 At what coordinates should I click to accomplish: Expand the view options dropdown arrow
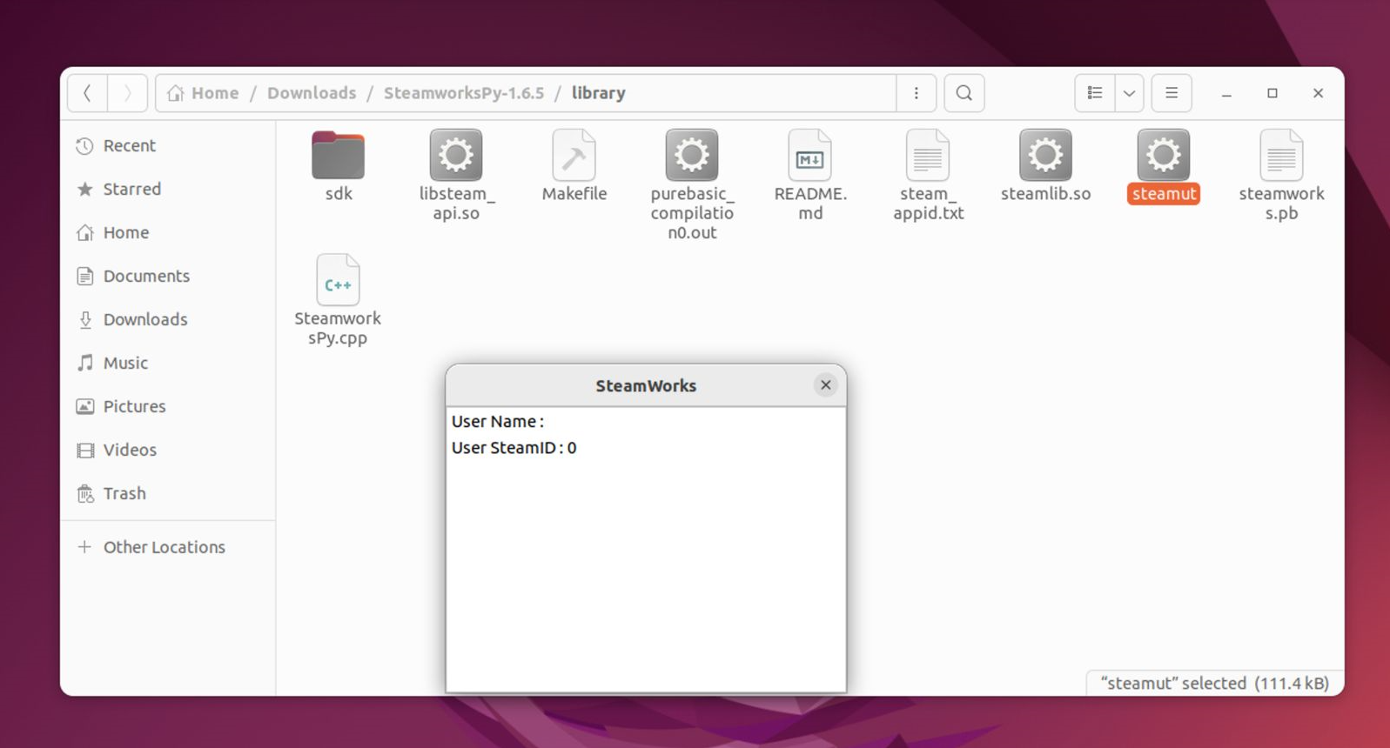pyautogui.click(x=1129, y=93)
